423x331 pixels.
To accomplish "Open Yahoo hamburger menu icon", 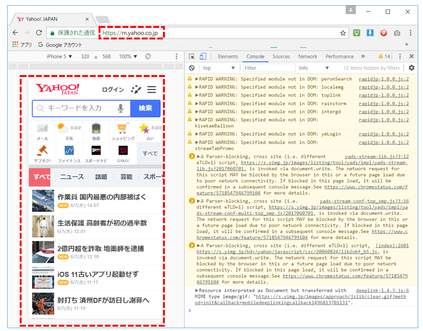I will (x=151, y=89).
